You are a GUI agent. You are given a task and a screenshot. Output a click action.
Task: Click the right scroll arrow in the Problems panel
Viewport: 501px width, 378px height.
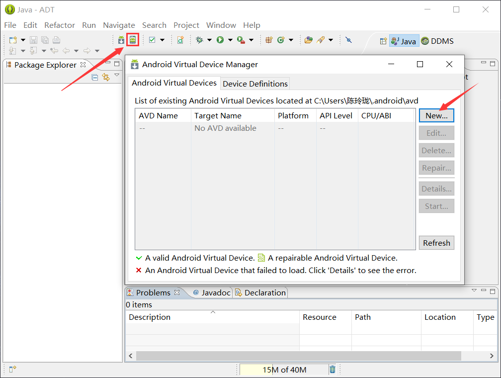pyautogui.click(x=492, y=356)
